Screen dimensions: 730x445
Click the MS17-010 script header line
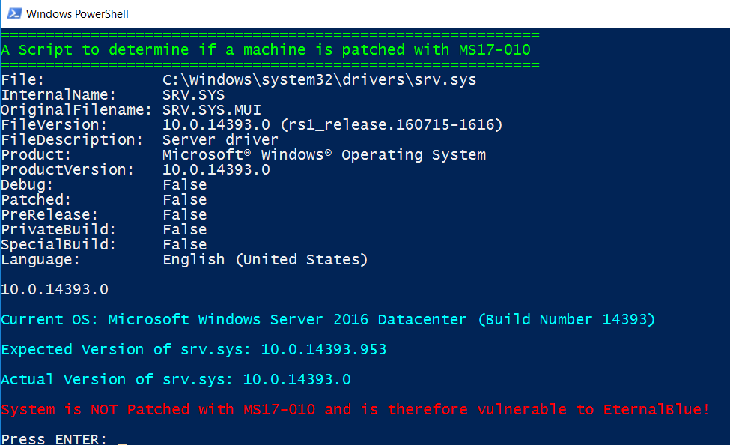tap(266, 50)
